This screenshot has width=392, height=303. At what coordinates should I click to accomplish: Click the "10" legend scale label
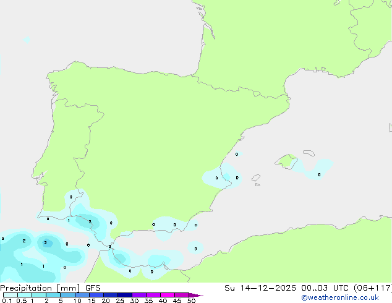(x=77, y=301)
